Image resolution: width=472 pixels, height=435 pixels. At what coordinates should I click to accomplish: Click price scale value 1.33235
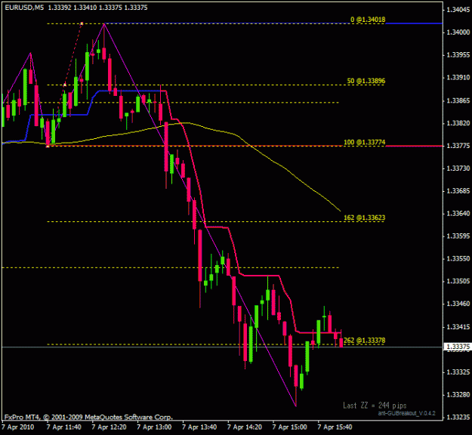(x=458, y=418)
